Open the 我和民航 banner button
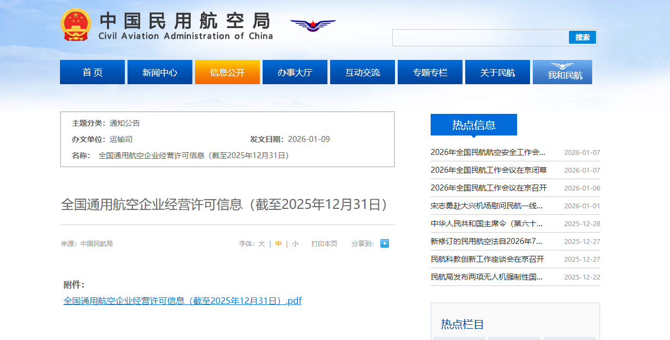The height and width of the screenshot is (340, 670). coord(562,72)
